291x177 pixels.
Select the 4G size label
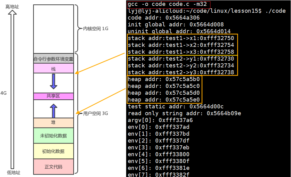pos(3,93)
